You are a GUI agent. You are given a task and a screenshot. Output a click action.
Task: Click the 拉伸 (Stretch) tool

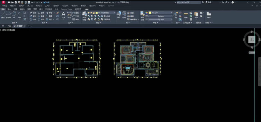pyautogui.click(x=33, y=19)
